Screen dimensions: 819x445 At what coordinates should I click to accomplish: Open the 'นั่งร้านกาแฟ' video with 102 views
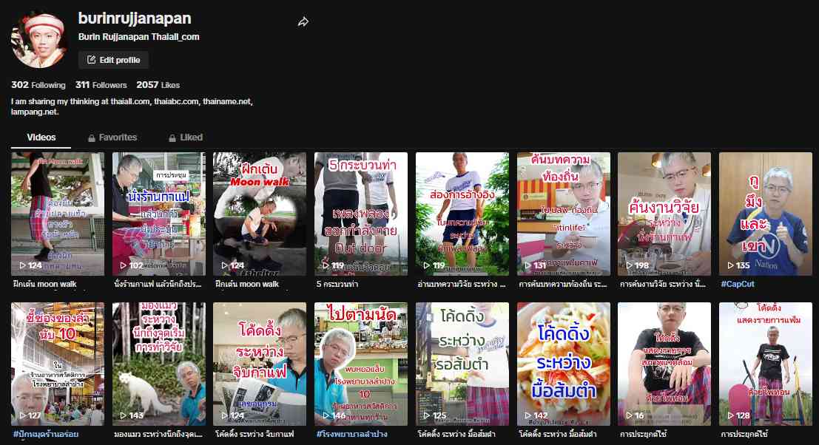click(158, 214)
